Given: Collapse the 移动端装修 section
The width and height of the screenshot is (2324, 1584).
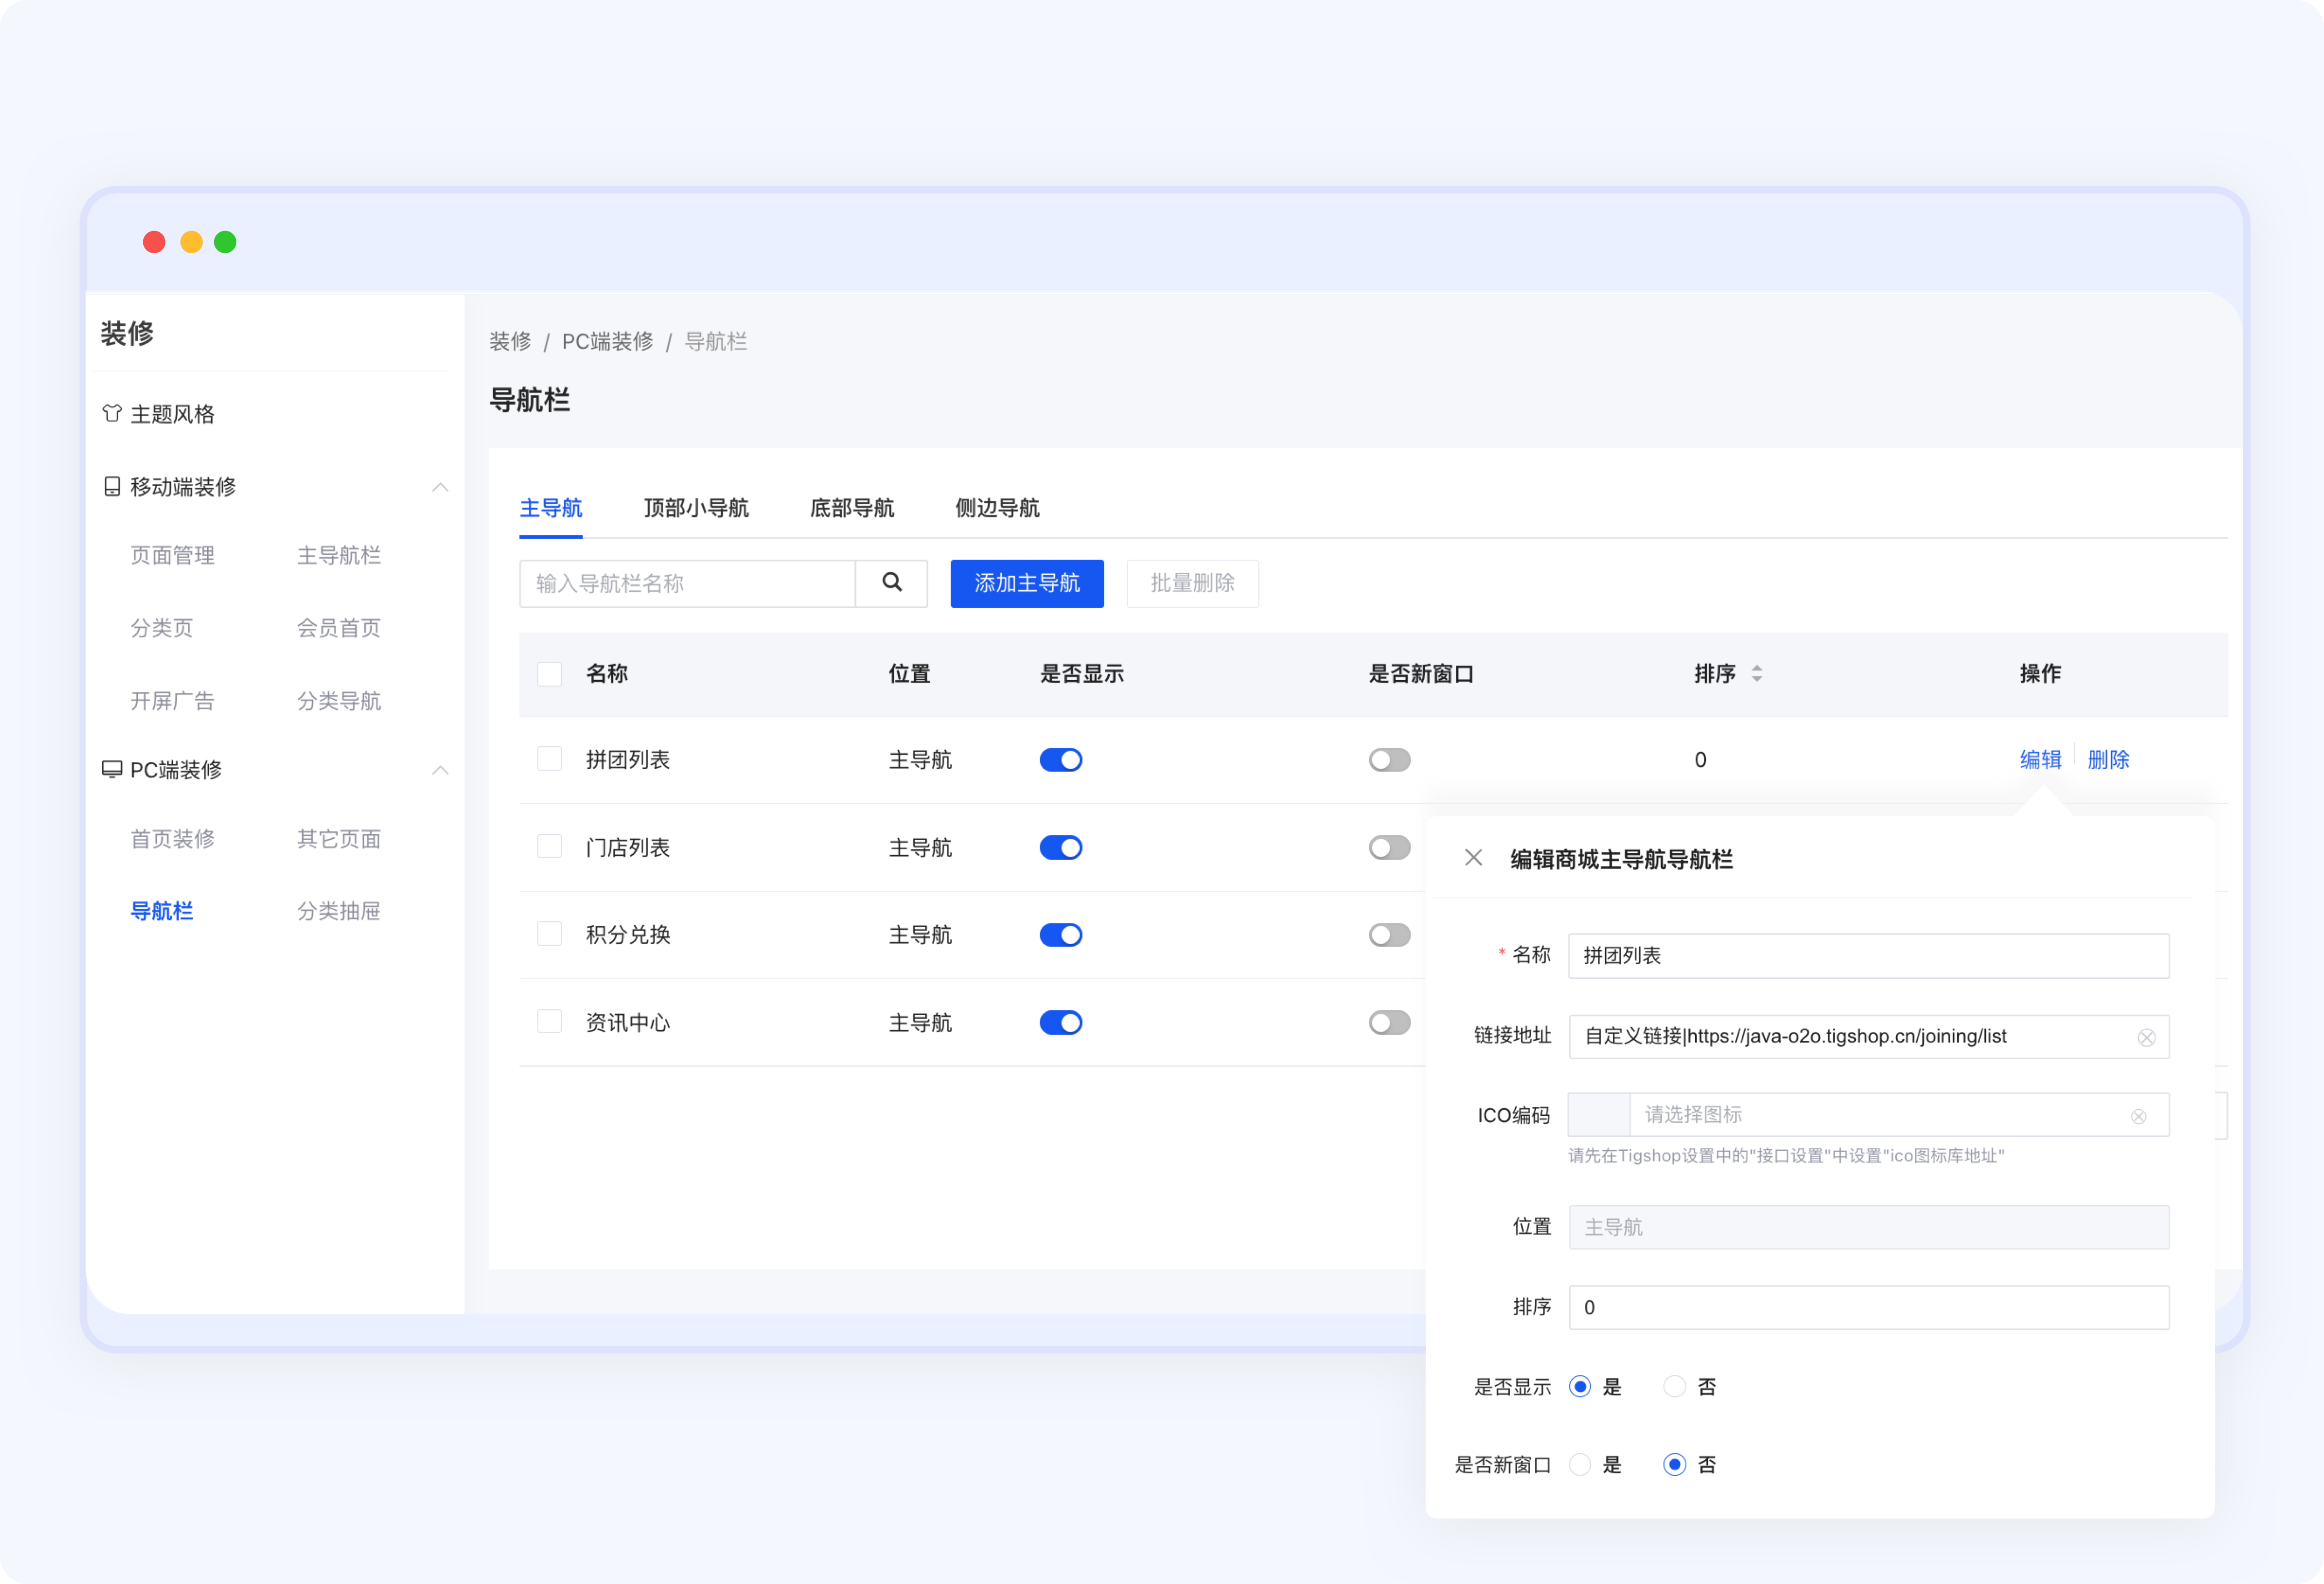Looking at the screenshot, I should [x=441, y=487].
